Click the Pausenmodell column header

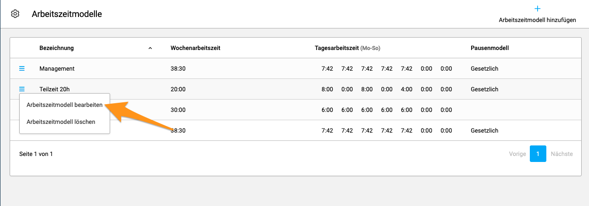[x=489, y=48]
